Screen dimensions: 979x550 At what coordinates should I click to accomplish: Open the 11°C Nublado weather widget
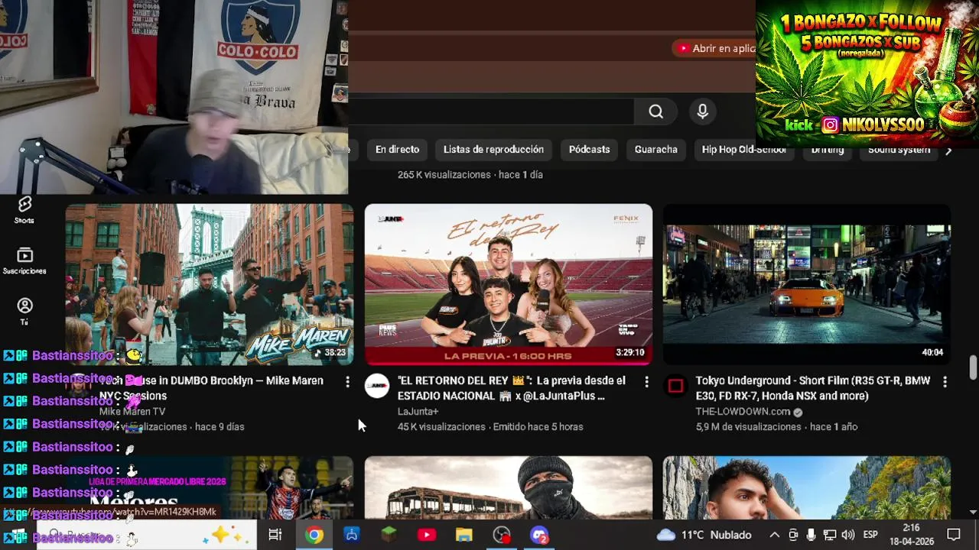(704, 535)
